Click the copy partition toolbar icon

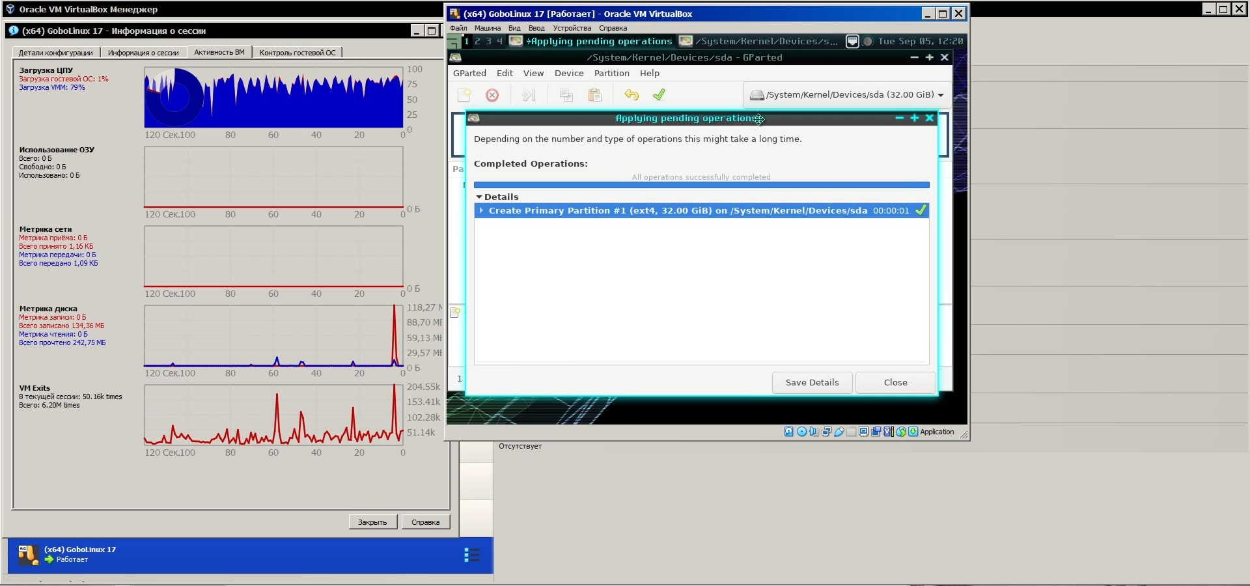[x=566, y=95]
